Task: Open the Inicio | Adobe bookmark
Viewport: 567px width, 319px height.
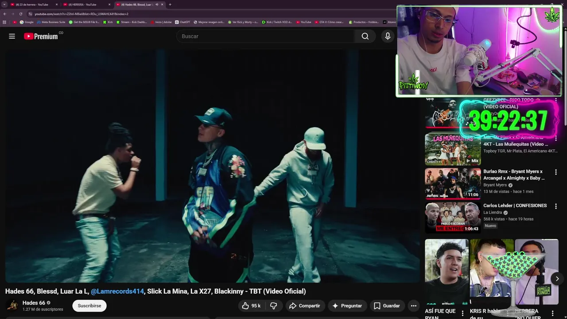Action: point(161,22)
